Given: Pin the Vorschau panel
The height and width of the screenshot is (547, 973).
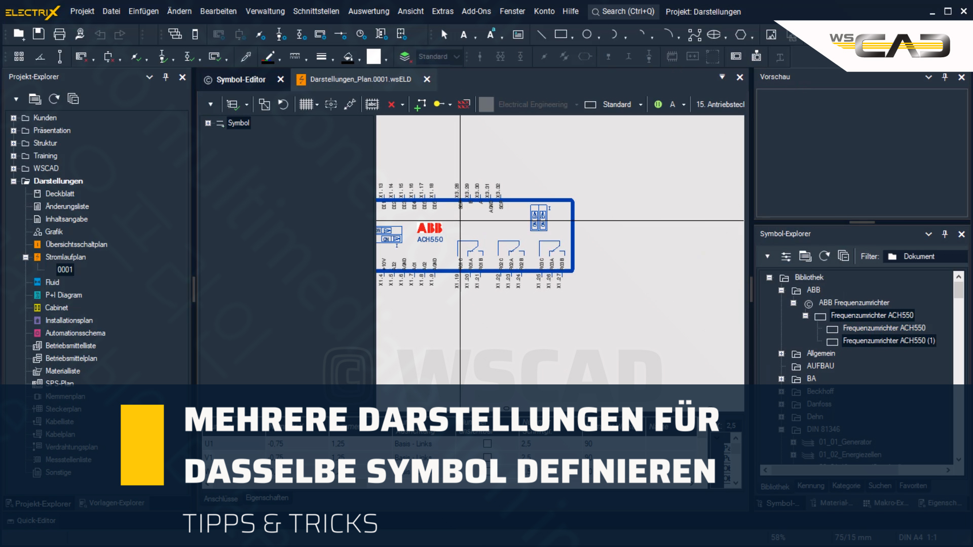Looking at the screenshot, I should point(945,76).
